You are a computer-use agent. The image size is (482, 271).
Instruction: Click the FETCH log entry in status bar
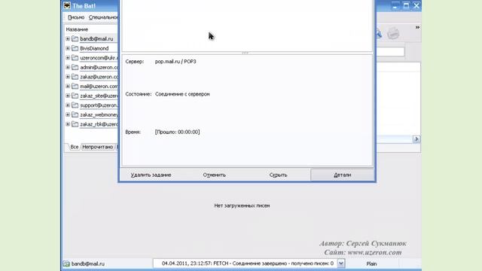(x=248, y=263)
